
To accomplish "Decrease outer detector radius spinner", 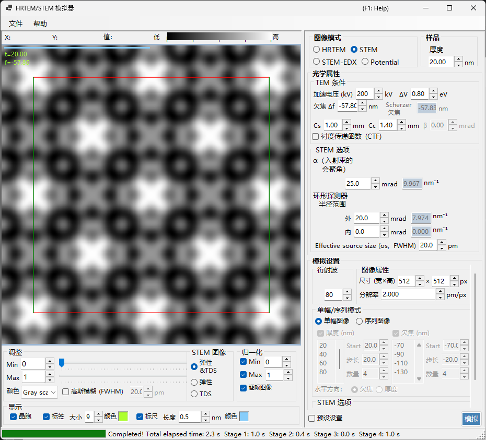I will 384,221.
